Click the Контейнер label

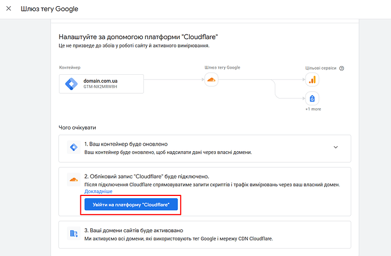tap(70, 67)
